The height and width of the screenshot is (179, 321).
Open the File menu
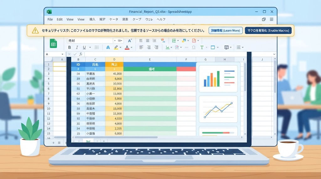pos(50,19)
